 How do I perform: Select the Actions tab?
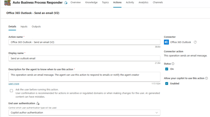pyautogui.click(x=117, y=2)
